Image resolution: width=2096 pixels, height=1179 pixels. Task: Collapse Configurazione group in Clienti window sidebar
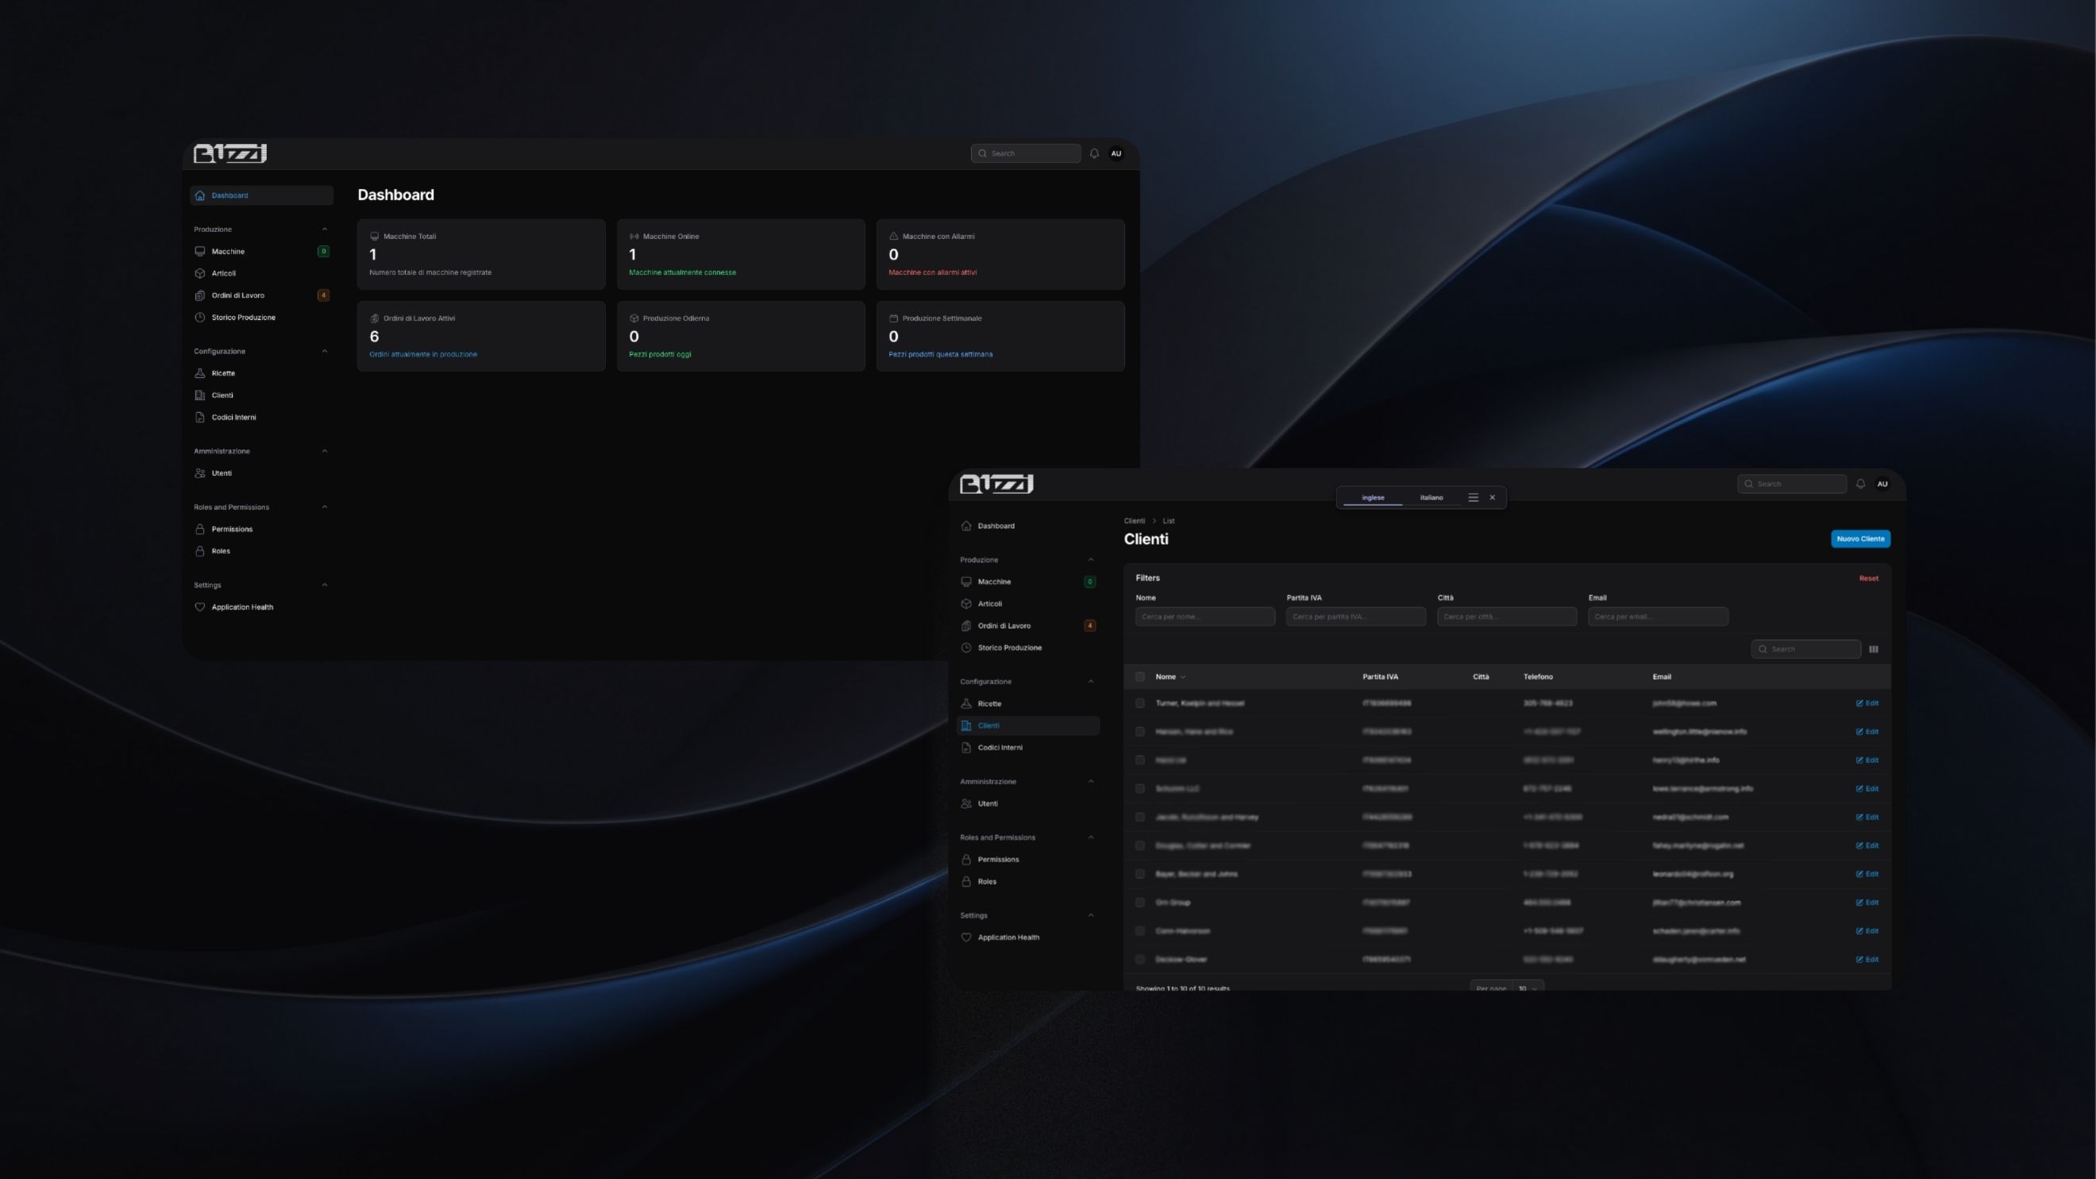click(x=1091, y=682)
